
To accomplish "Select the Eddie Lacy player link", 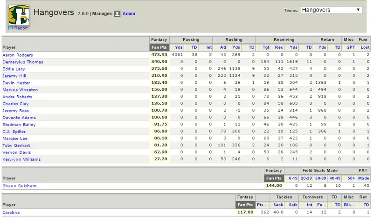I will [x=14, y=69].
